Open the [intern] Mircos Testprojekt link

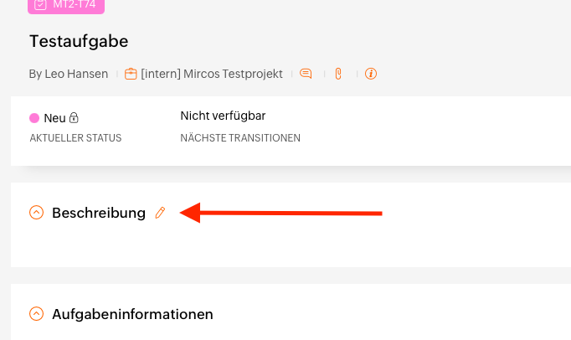click(212, 74)
